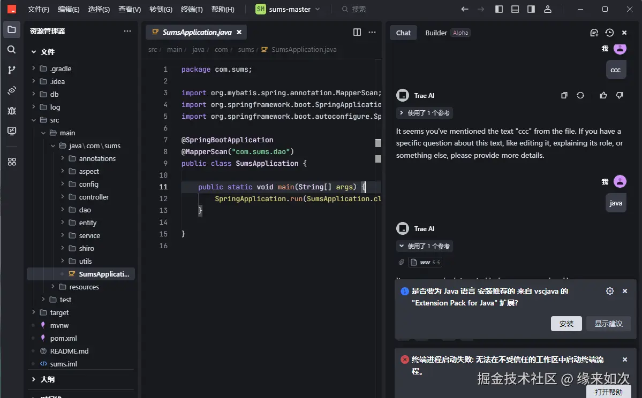The height and width of the screenshot is (398, 642).
Task: Click the 显示建议 button
Action: click(x=608, y=324)
